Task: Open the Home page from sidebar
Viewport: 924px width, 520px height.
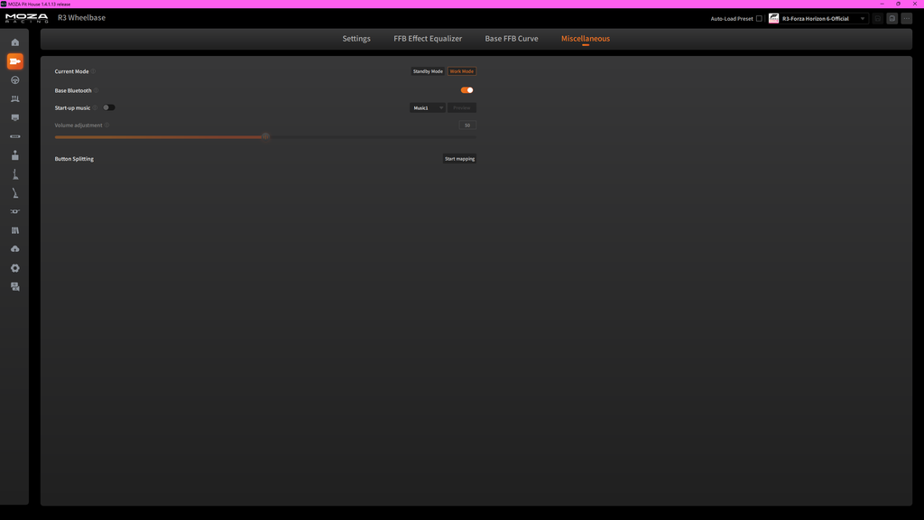Action: pyautogui.click(x=15, y=42)
